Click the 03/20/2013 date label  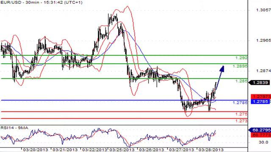click(36, 150)
